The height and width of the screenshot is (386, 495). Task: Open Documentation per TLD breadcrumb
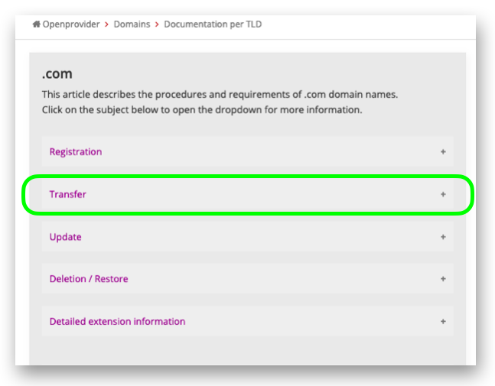click(x=213, y=24)
